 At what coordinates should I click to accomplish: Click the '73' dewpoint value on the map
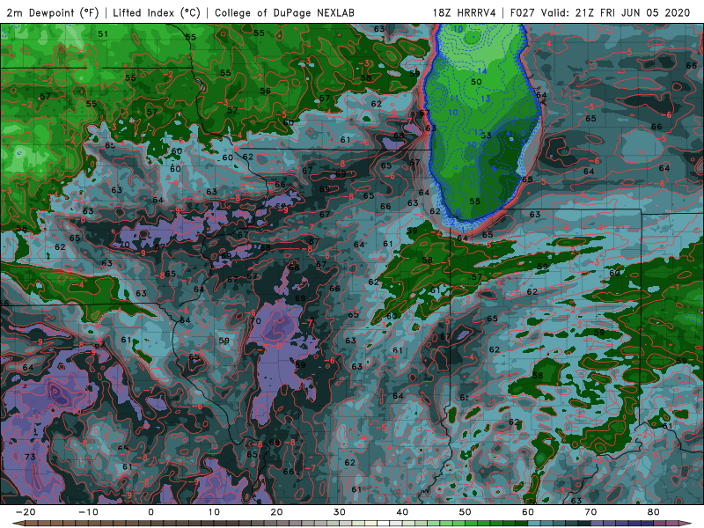click(x=30, y=457)
